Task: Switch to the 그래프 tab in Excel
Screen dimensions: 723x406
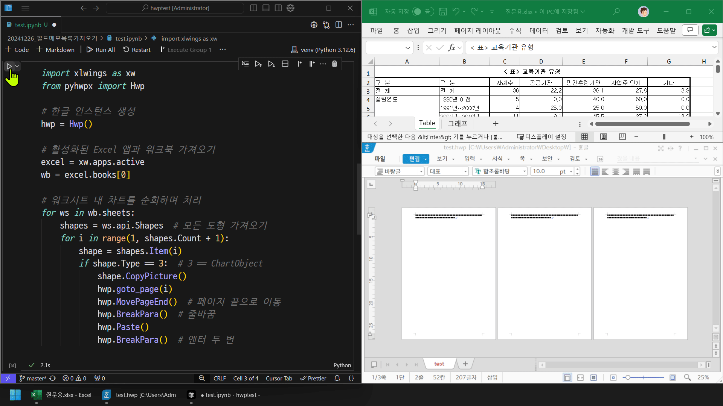Action: click(x=458, y=123)
